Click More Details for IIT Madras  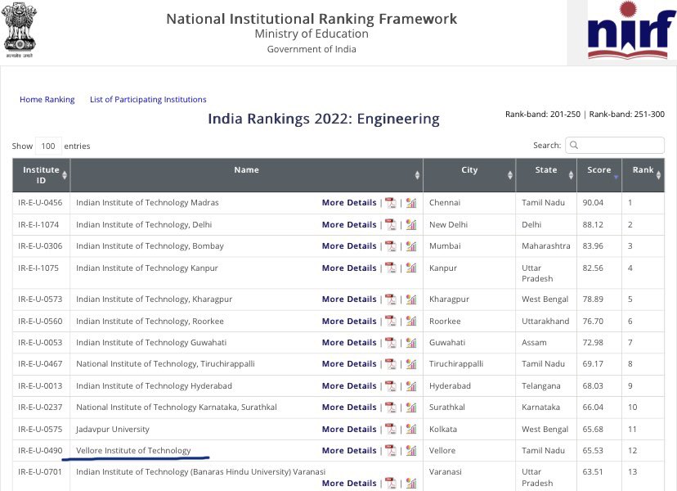point(349,203)
